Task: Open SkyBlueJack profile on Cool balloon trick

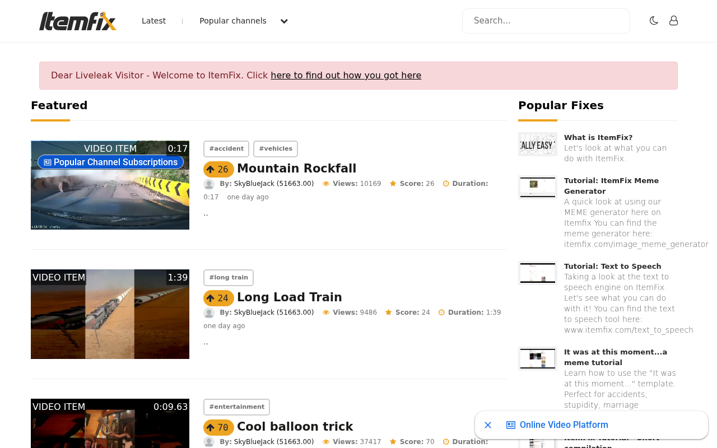Action: coord(274,442)
